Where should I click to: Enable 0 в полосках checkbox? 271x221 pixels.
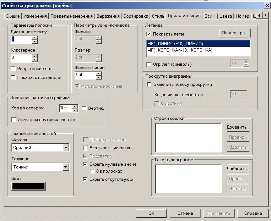[92, 171]
